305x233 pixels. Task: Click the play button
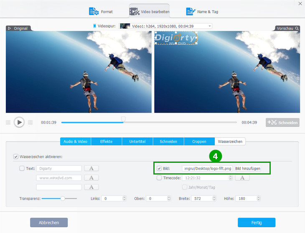click(x=19, y=122)
